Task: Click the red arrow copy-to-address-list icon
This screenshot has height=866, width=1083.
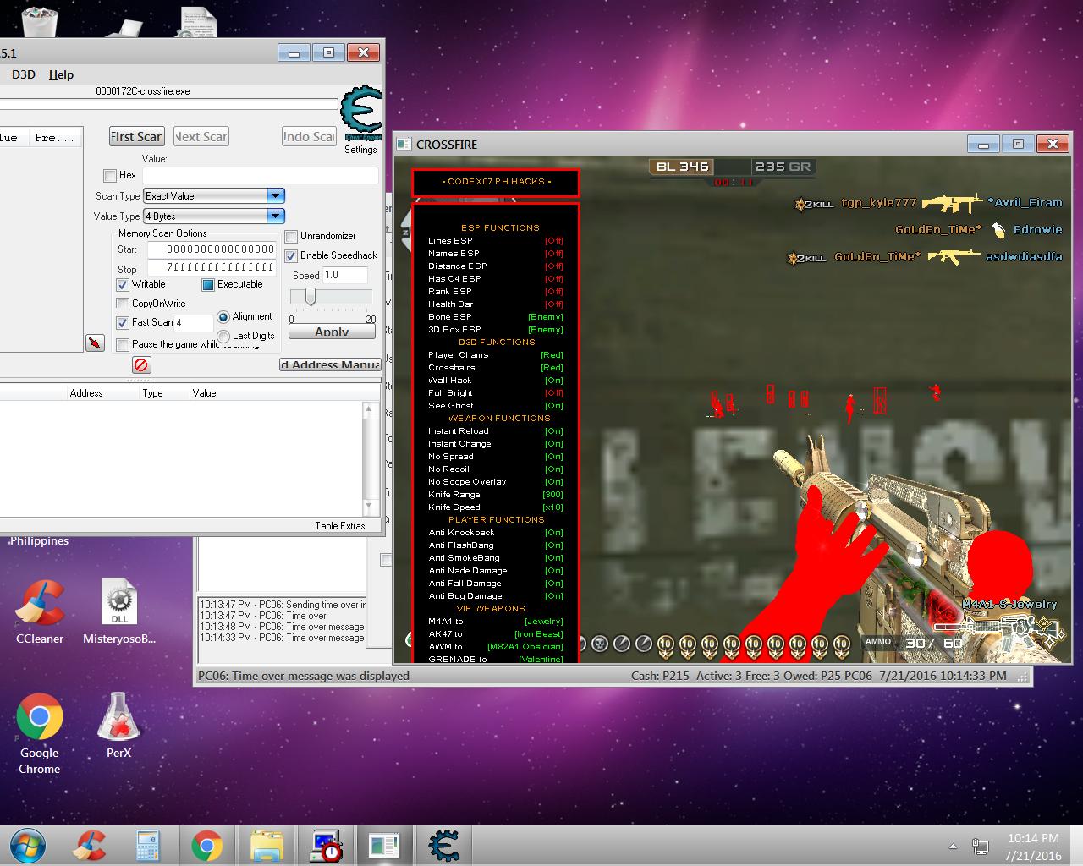Action: (95, 343)
